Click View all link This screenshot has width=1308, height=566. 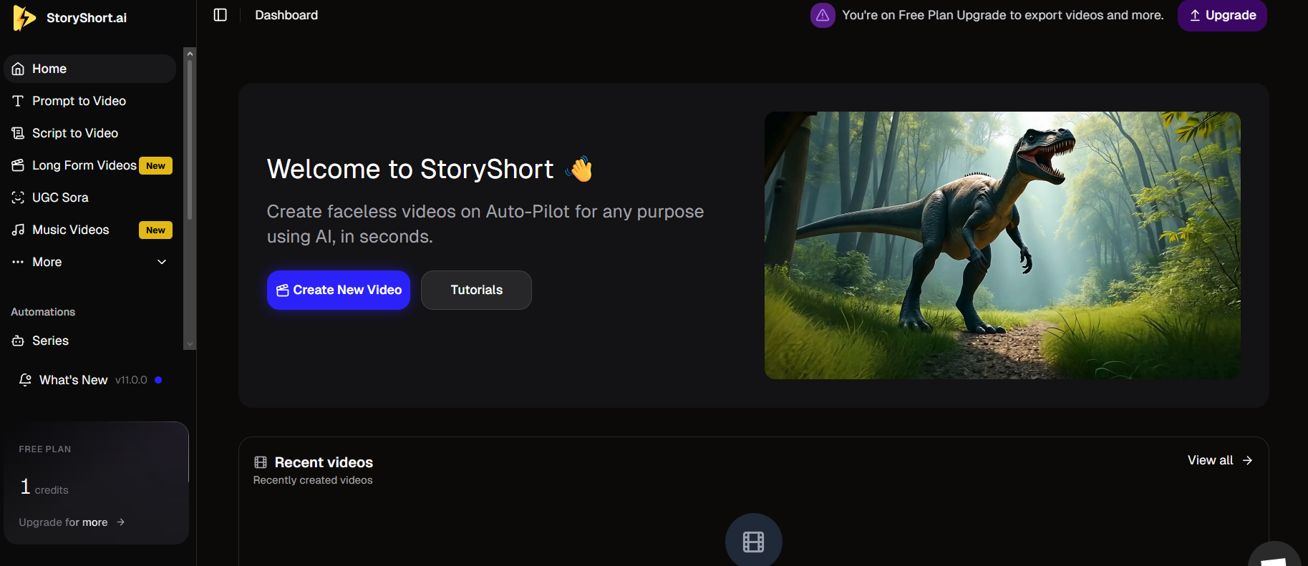coord(1220,460)
